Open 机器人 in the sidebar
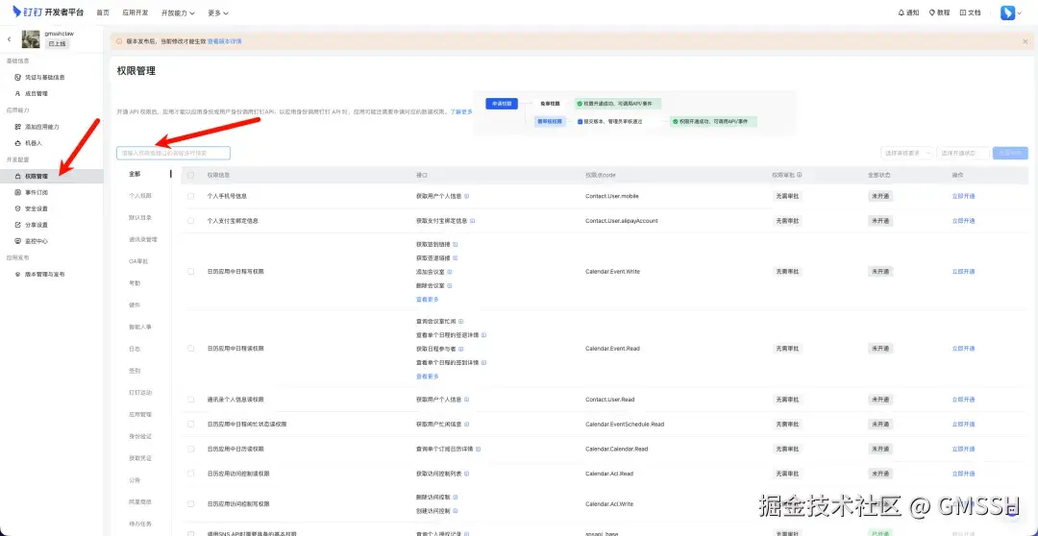This screenshot has width=1038, height=536. point(33,143)
